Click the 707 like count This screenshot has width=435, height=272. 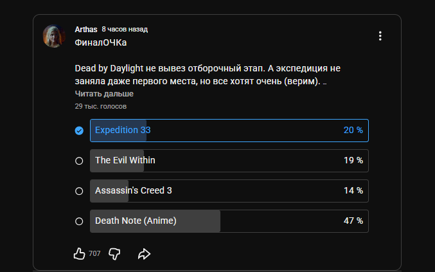coord(94,254)
